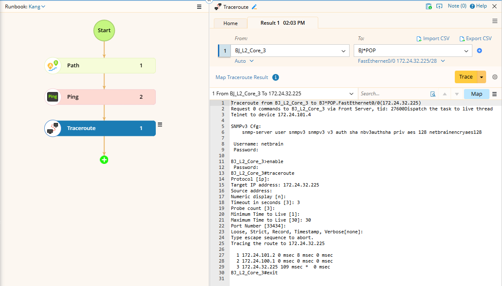
Task: Add a new traceroute row with blue plus
Action: click(479, 51)
